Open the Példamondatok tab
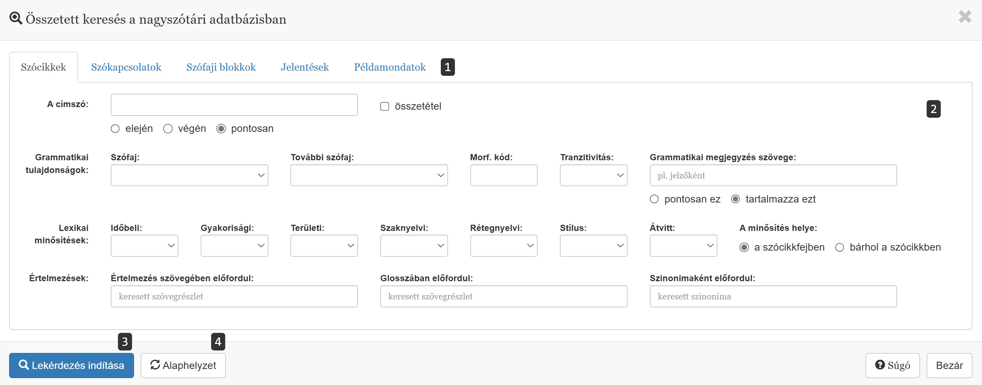 pos(390,67)
